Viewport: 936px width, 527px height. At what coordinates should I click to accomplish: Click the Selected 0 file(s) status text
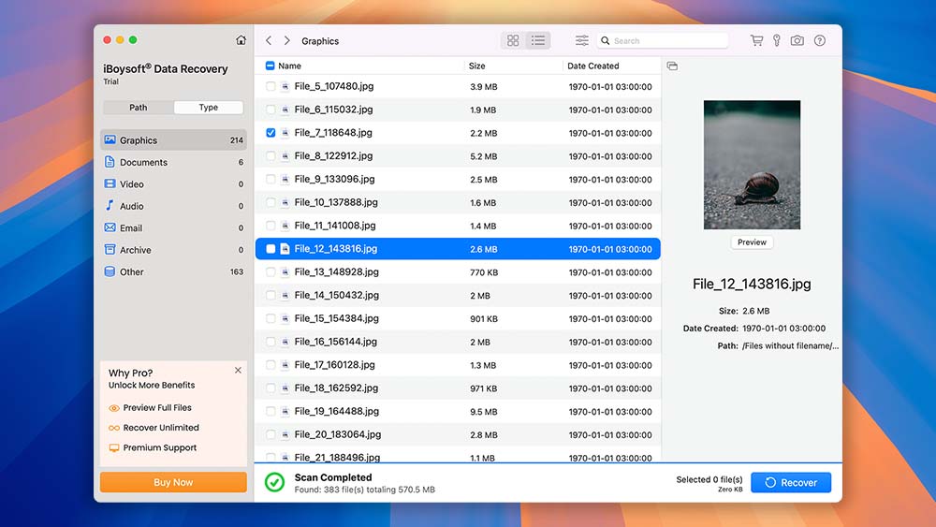pos(709,479)
